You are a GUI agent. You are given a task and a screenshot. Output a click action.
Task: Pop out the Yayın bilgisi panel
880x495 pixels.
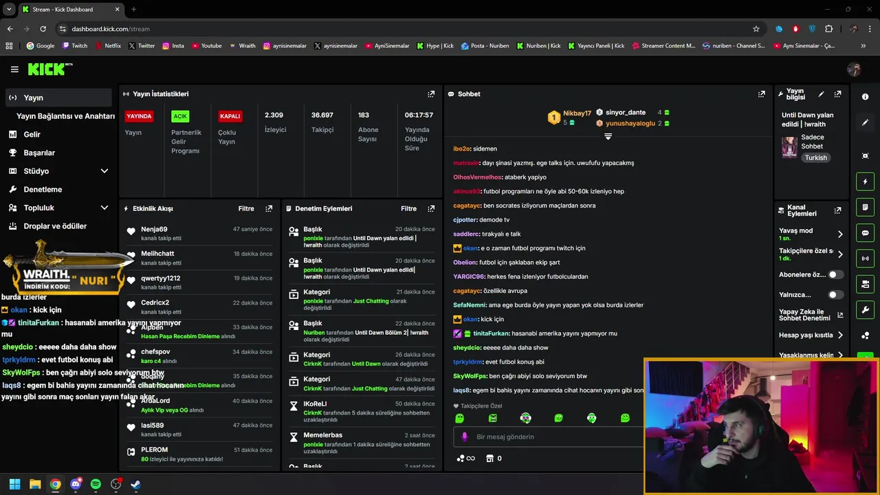click(837, 94)
